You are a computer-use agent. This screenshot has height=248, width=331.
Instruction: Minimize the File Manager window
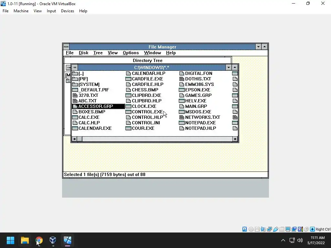[x=258, y=47]
